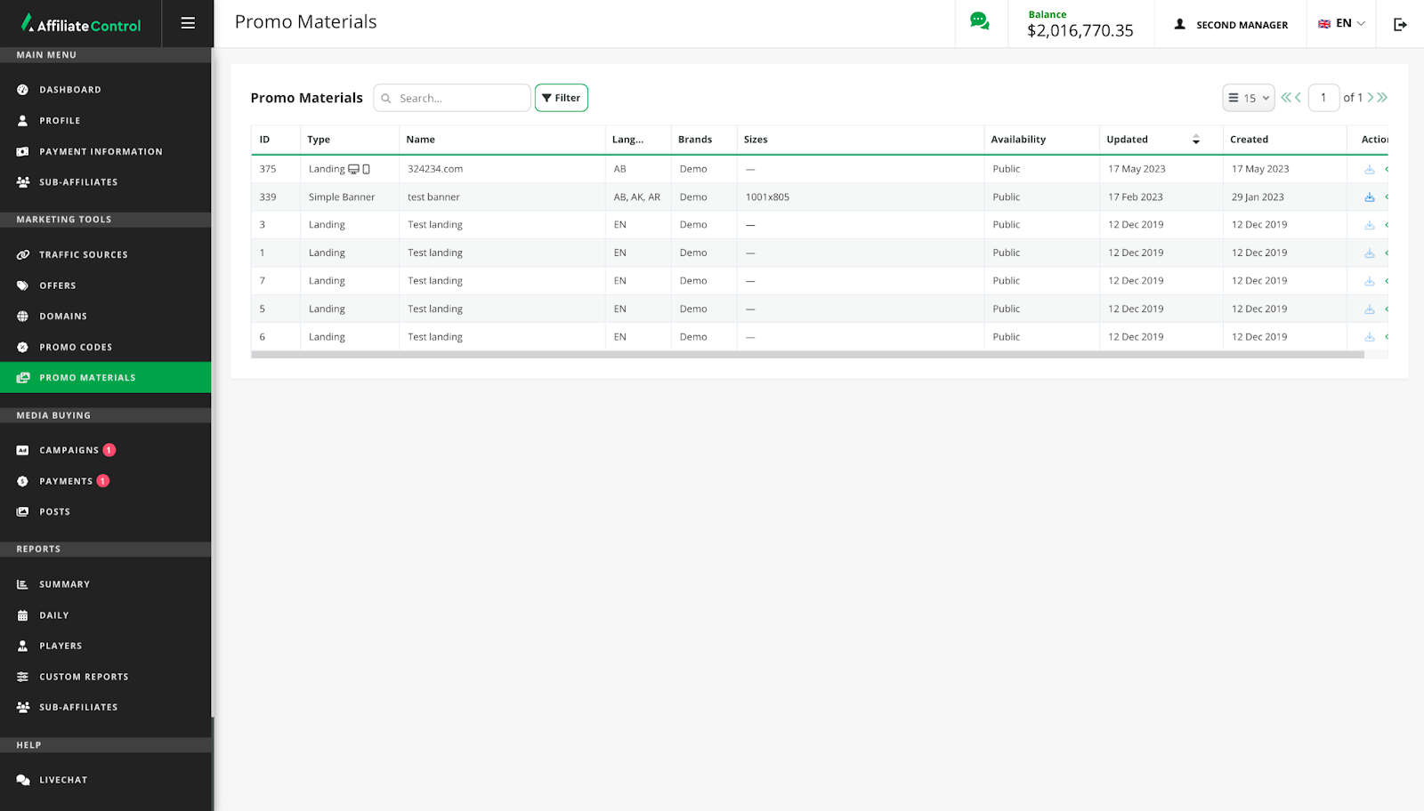
Task: Download the test banner promo material
Action: point(1369,197)
